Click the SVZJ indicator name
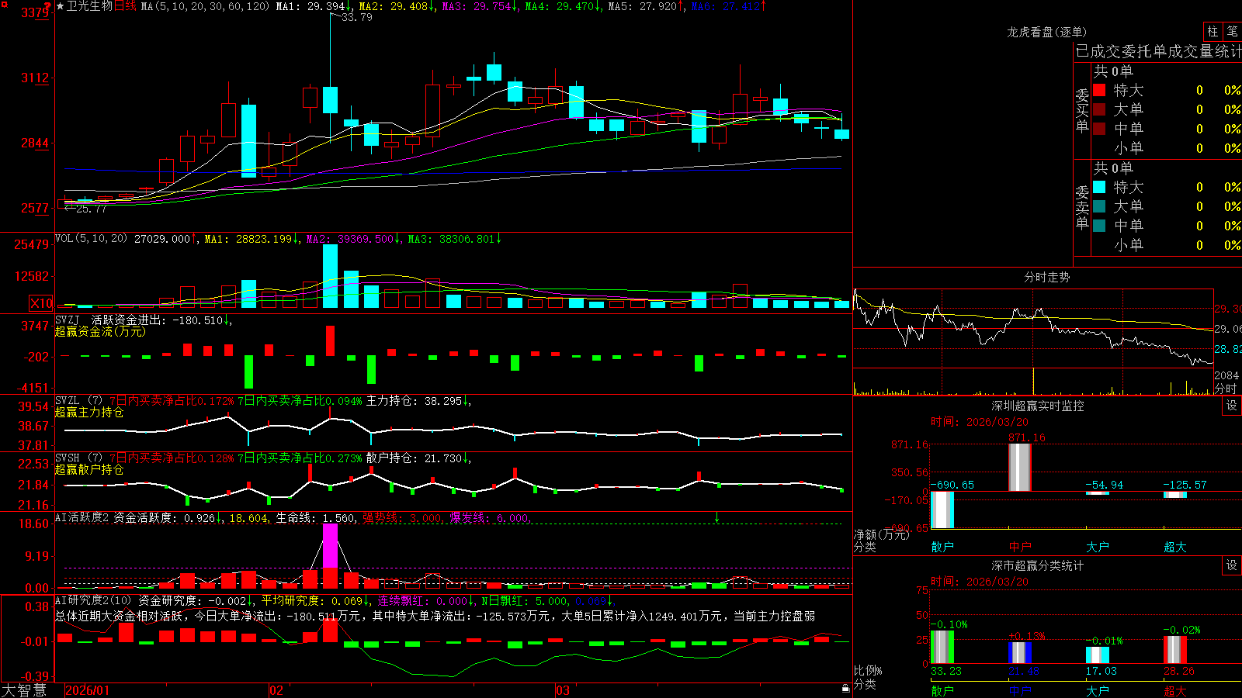1242x698 pixels. [x=68, y=320]
